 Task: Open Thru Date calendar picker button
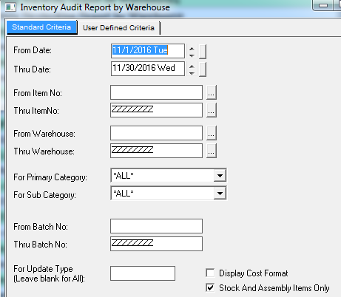coord(203,69)
